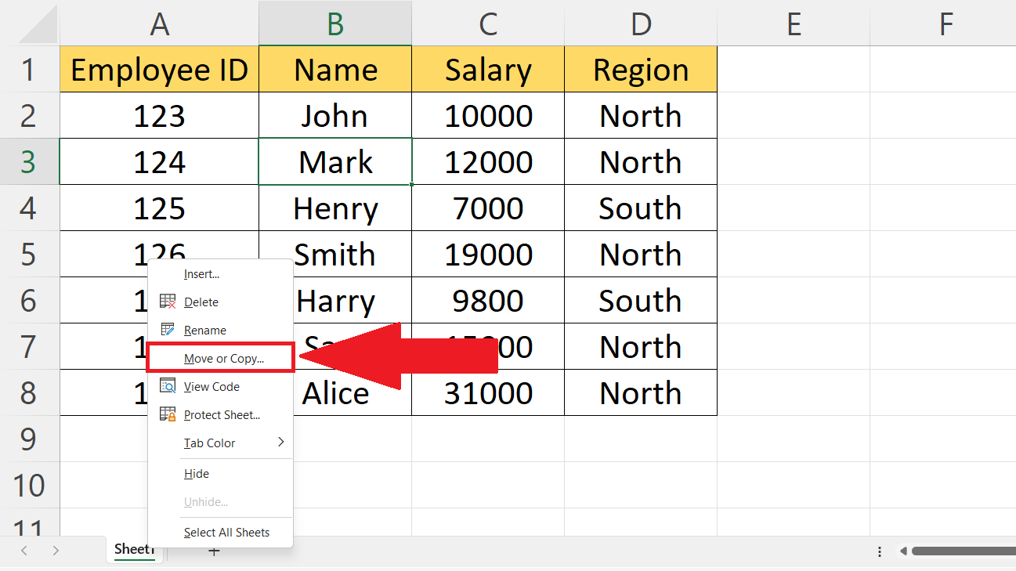Screen dimensions: 1016x571
Task: Select the cell containing 'Mark'
Action: [x=334, y=161]
